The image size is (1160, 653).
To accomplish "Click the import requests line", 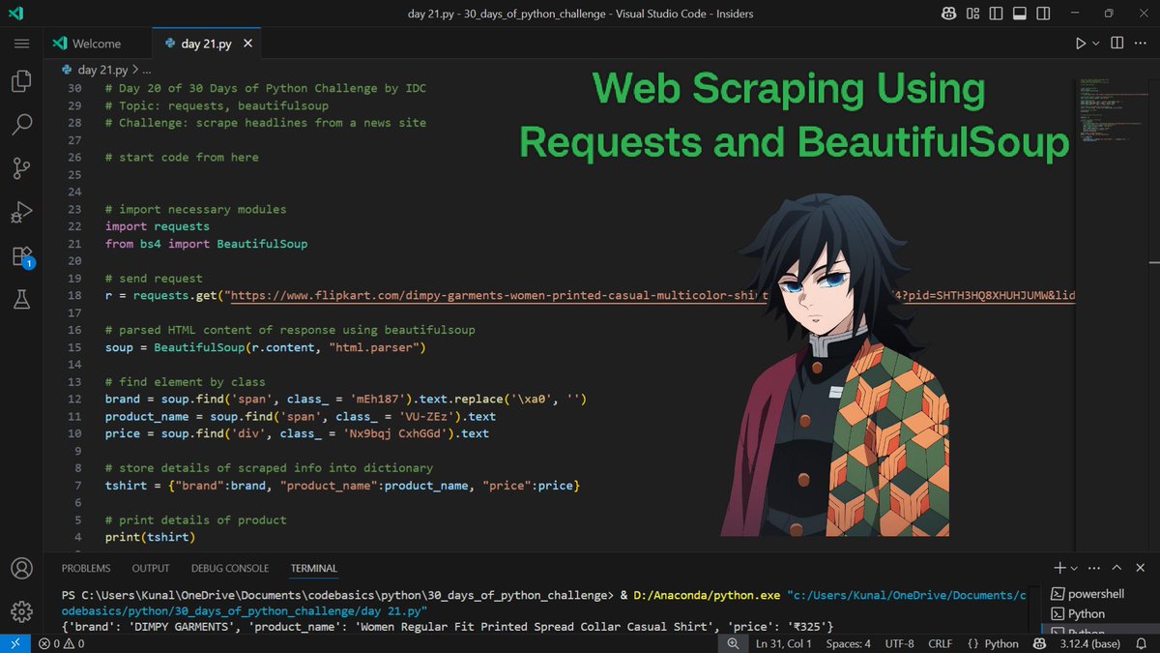I will pyautogui.click(x=158, y=226).
